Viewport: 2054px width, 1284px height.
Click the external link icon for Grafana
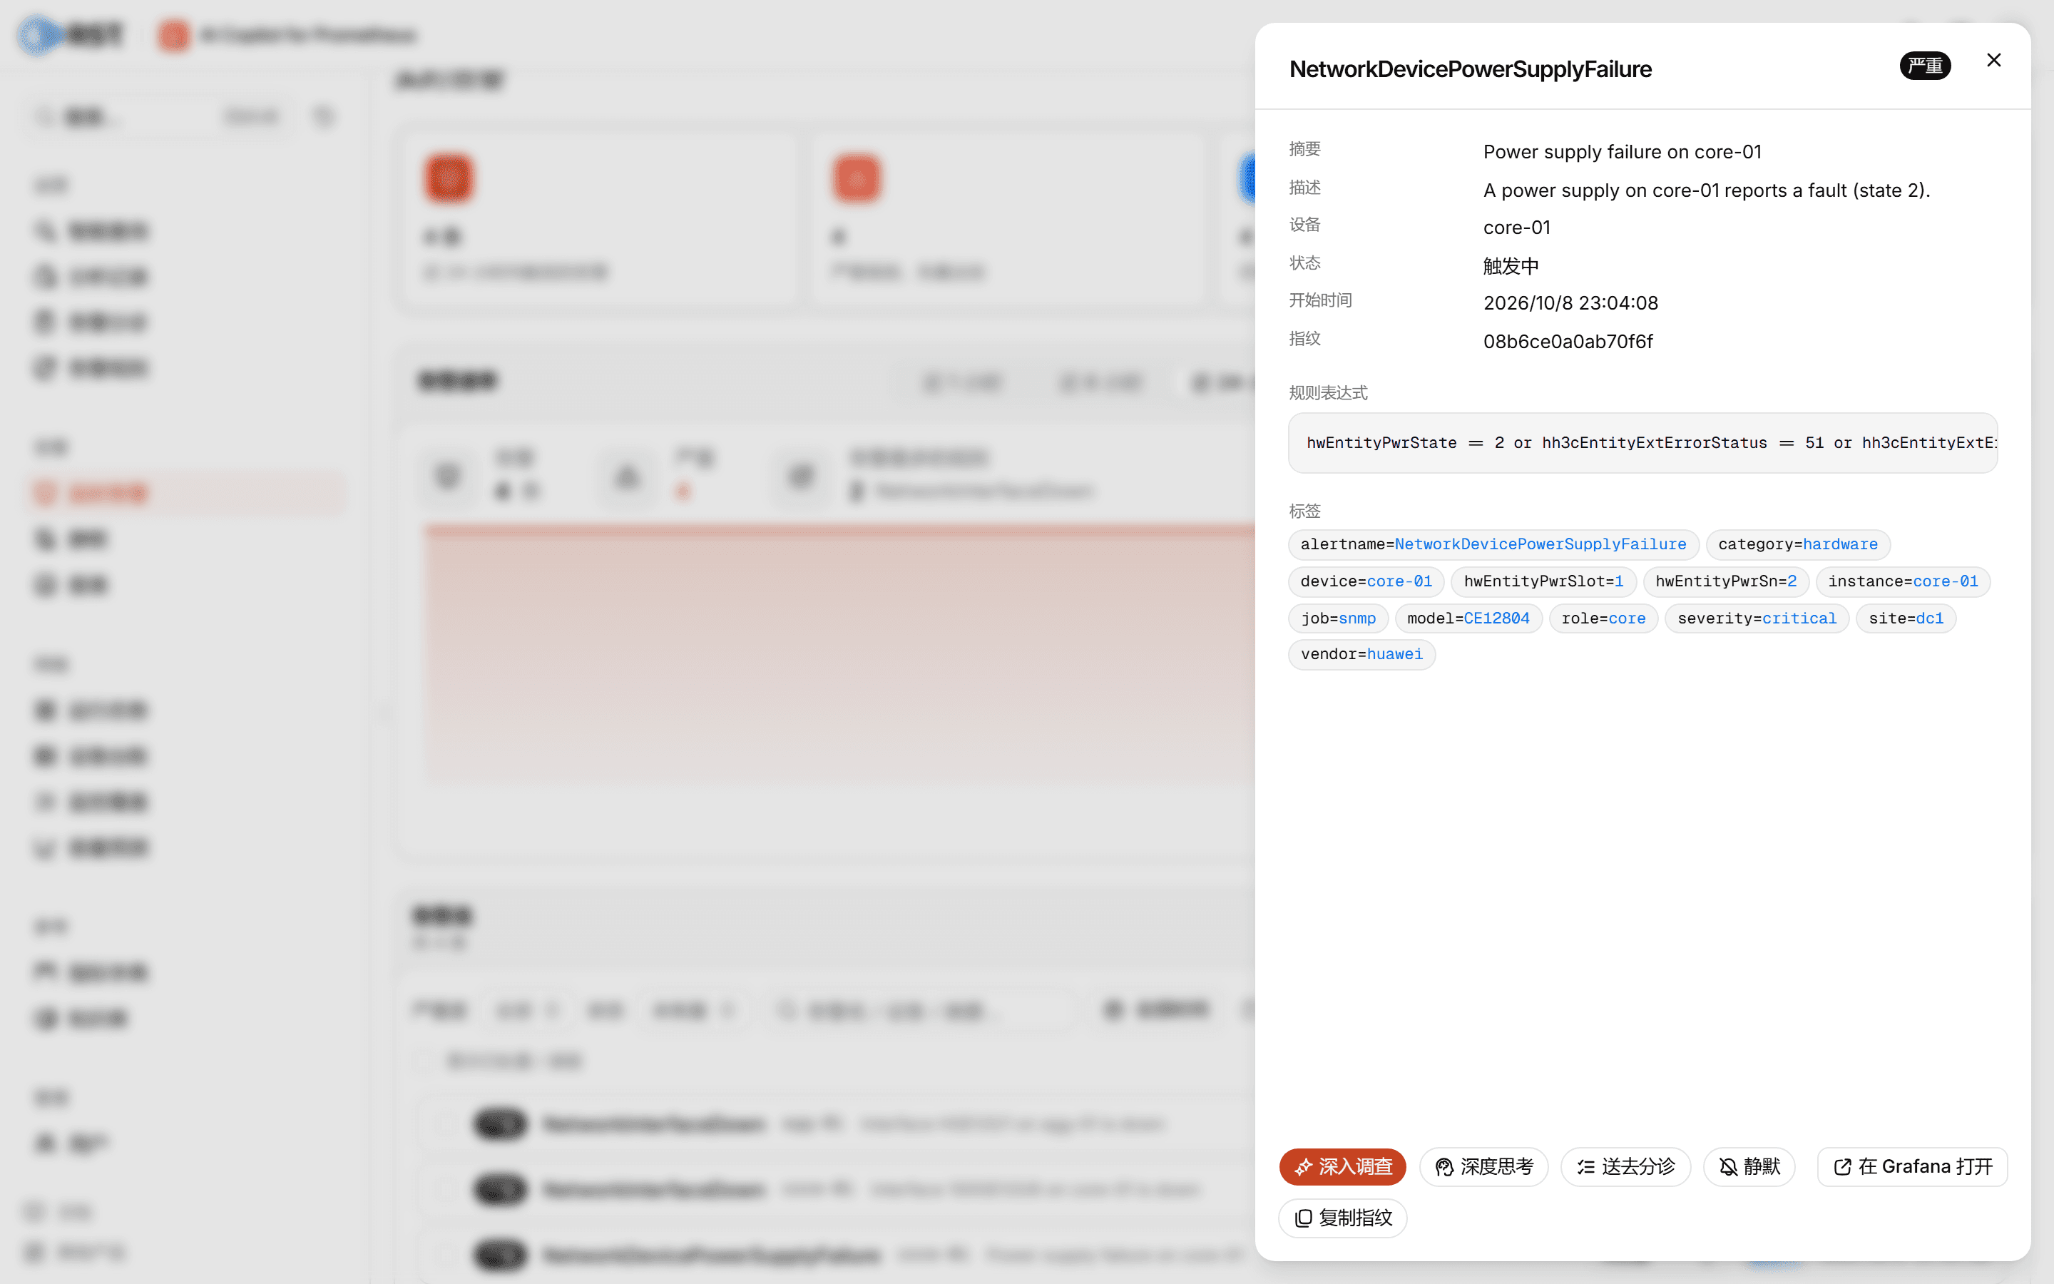click(x=1843, y=1168)
